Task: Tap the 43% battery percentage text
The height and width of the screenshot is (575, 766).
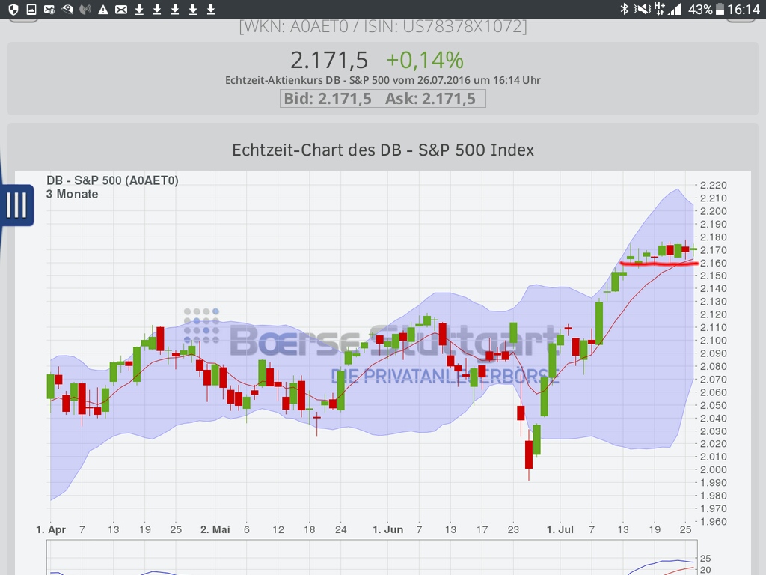Action: pyautogui.click(x=700, y=9)
